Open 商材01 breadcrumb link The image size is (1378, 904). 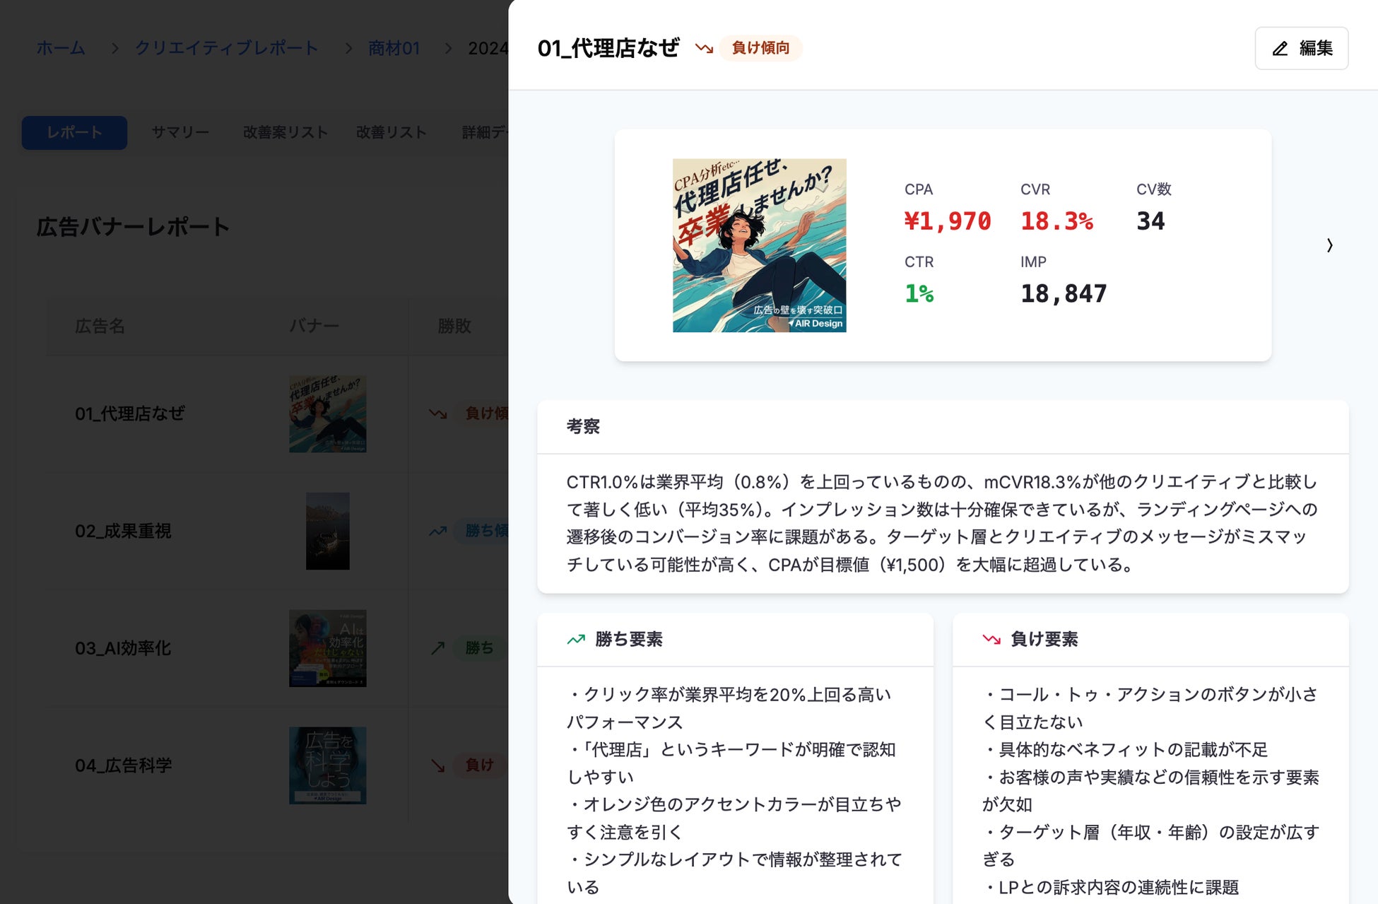point(394,48)
